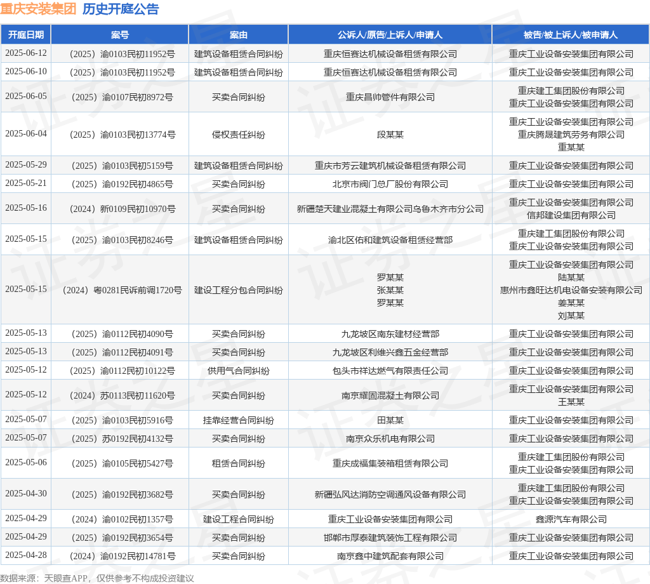Click plaintiff 重庆成福集装箱租赁有限公司
Image resolution: width=650 pixels, height=584 pixels.
(x=390, y=463)
